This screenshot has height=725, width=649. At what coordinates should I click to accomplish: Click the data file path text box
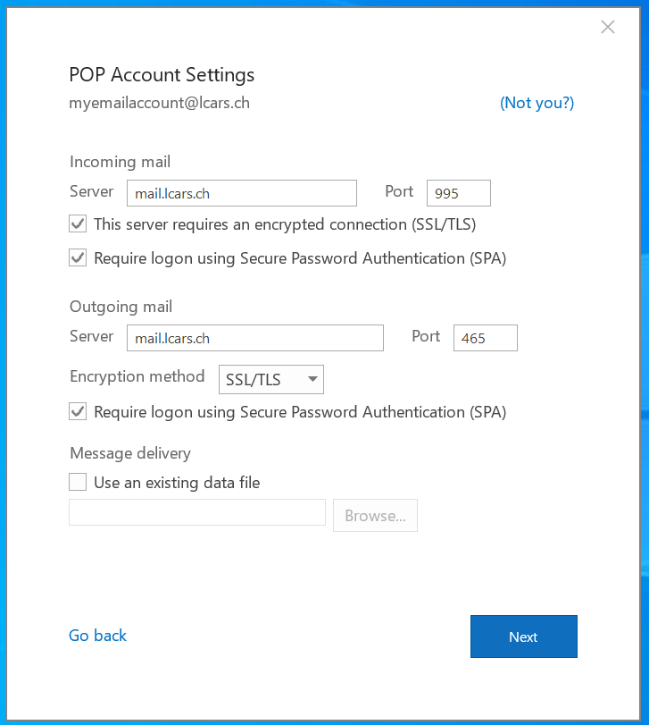pos(197,512)
